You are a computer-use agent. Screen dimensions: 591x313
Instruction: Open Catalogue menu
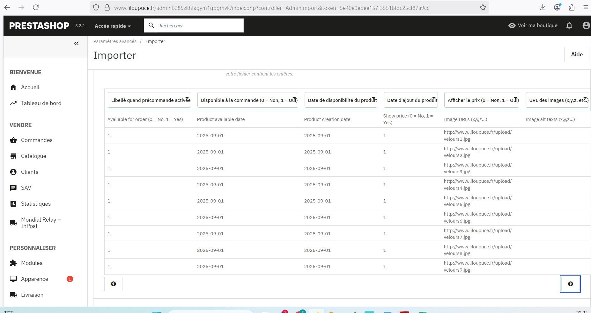click(x=33, y=156)
